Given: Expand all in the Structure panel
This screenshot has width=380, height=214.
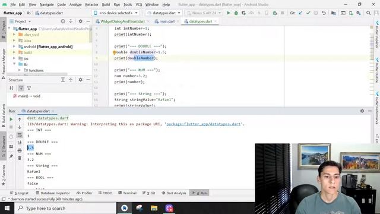Looking at the screenshot, I should click(x=63, y=80).
